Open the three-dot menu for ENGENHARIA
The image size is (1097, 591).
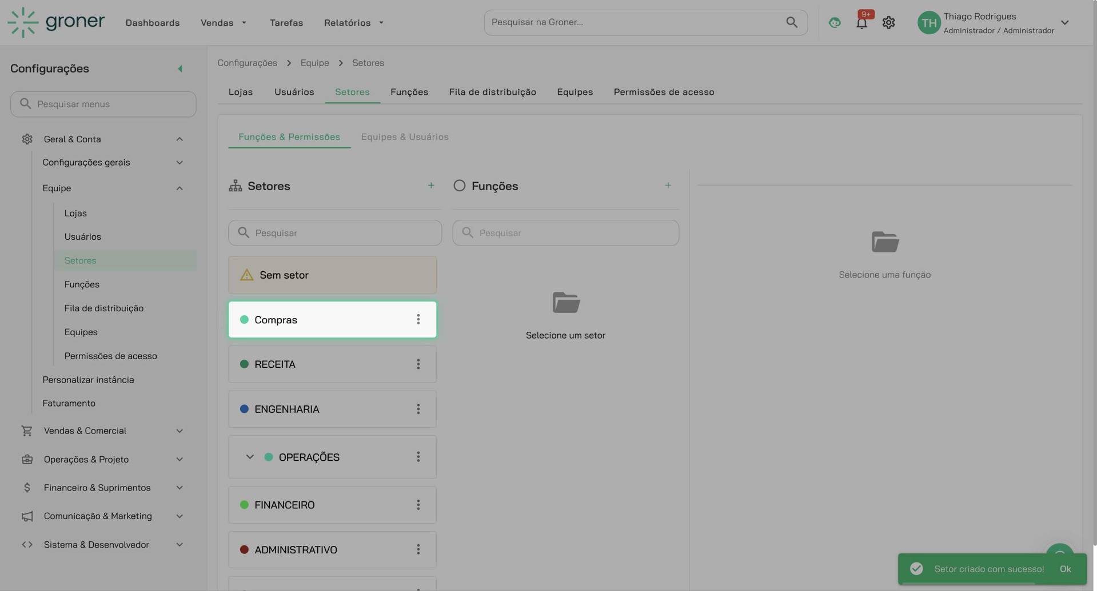[418, 409]
